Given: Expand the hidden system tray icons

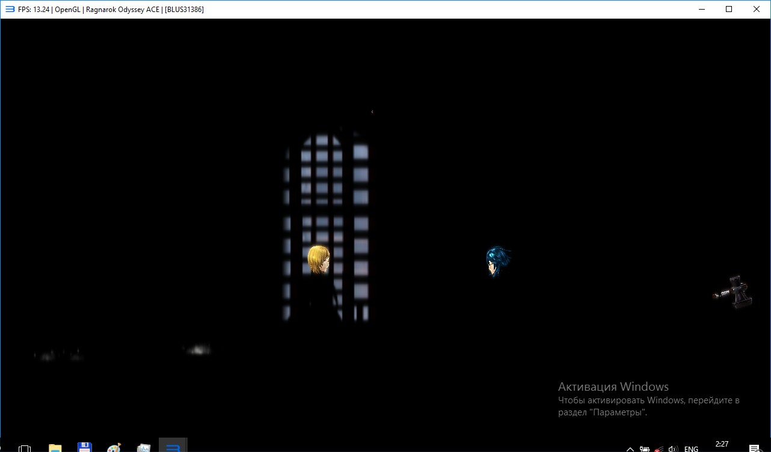Looking at the screenshot, I should pyautogui.click(x=630, y=448).
